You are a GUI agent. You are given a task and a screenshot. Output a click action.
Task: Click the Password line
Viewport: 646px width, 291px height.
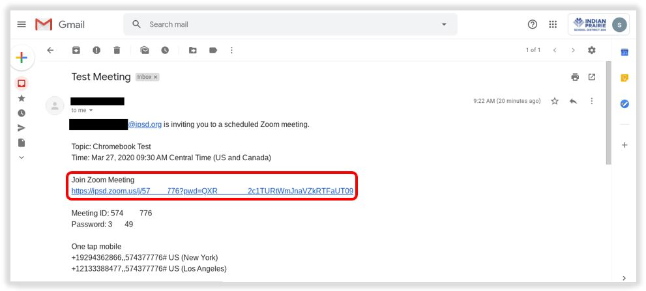pyautogui.click(x=102, y=225)
